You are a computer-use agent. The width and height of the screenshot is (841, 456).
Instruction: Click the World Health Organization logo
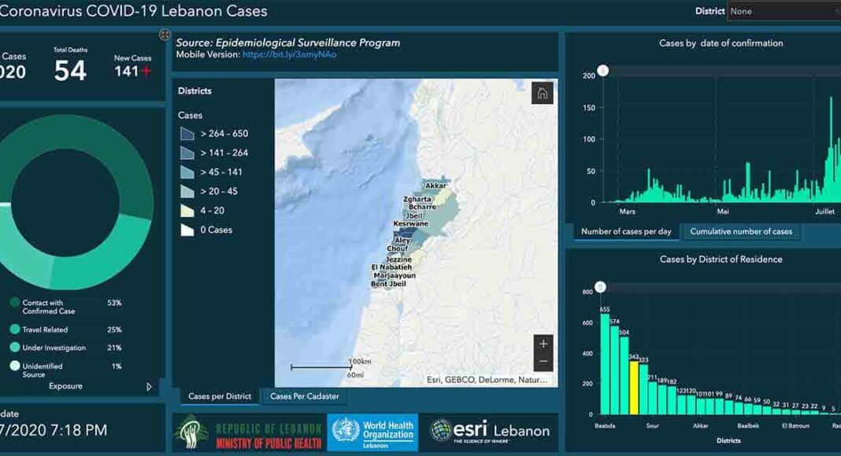click(372, 433)
